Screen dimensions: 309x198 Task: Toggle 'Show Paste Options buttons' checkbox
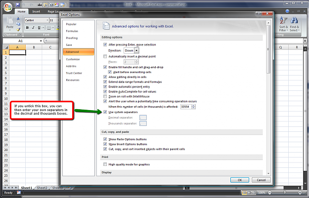[105, 139]
